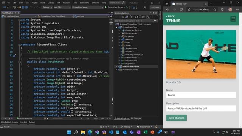Open Edge Settings and more ellipsis

point(237,9)
